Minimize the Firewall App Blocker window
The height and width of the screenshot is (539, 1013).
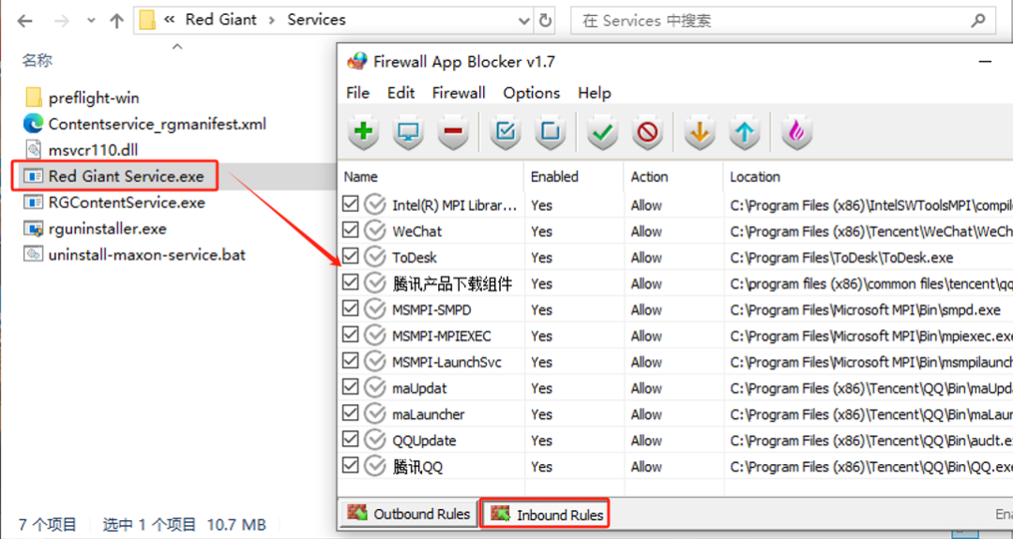[985, 61]
